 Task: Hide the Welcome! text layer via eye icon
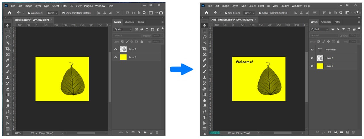click(x=312, y=50)
